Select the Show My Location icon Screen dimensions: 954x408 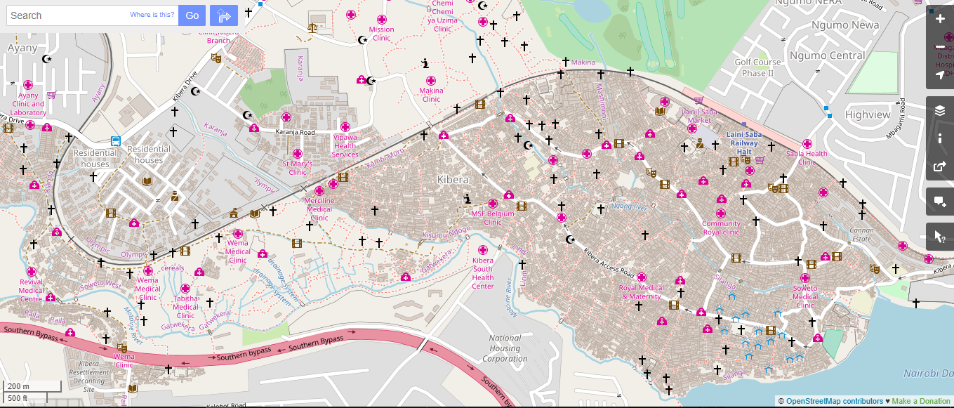click(x=939, y=75)
